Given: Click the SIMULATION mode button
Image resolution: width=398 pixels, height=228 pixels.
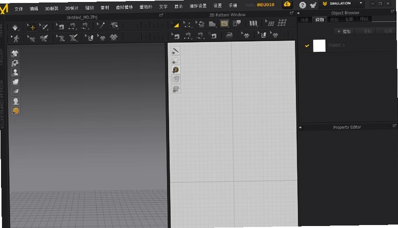Looking at the screenshot, I should tap(340, 3).
